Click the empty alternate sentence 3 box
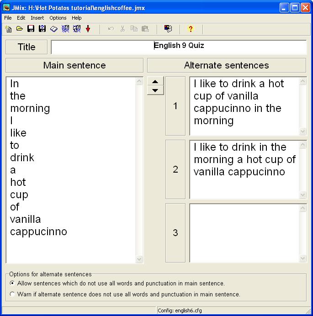313x316 pixels. click(x=244, y=233)
